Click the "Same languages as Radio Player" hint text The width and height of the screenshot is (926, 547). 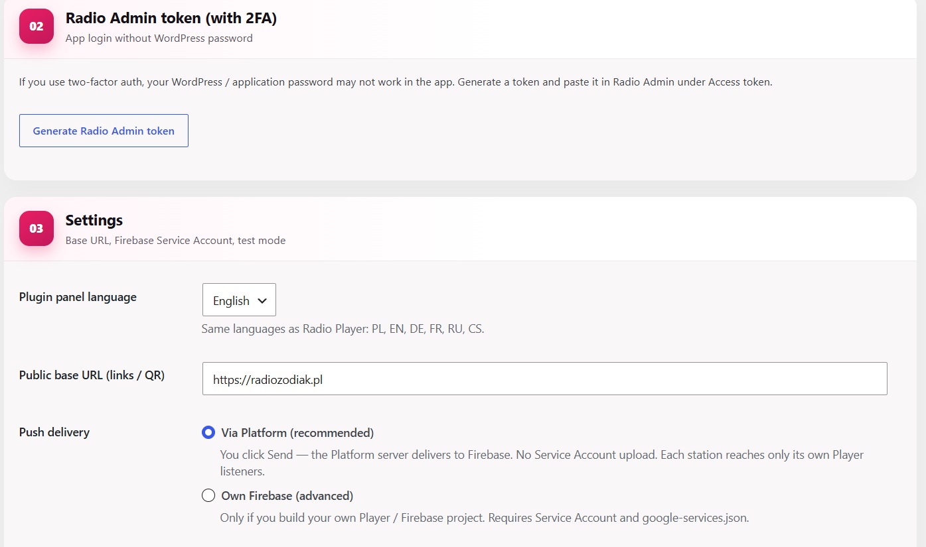click(343, 329)
